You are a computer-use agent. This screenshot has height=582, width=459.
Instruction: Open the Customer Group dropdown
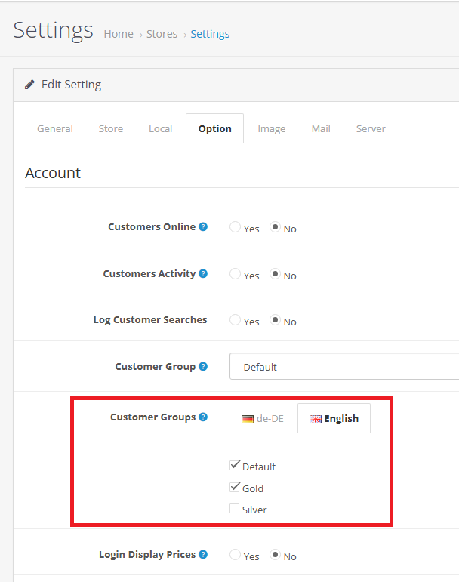pyautogui.click(x=344, y=367)
